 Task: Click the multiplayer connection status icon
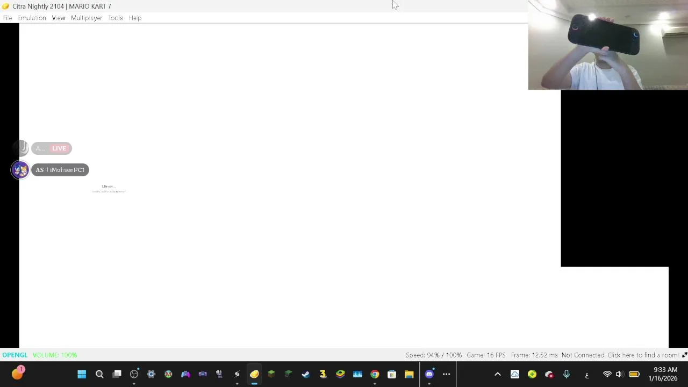click(684, 355)
